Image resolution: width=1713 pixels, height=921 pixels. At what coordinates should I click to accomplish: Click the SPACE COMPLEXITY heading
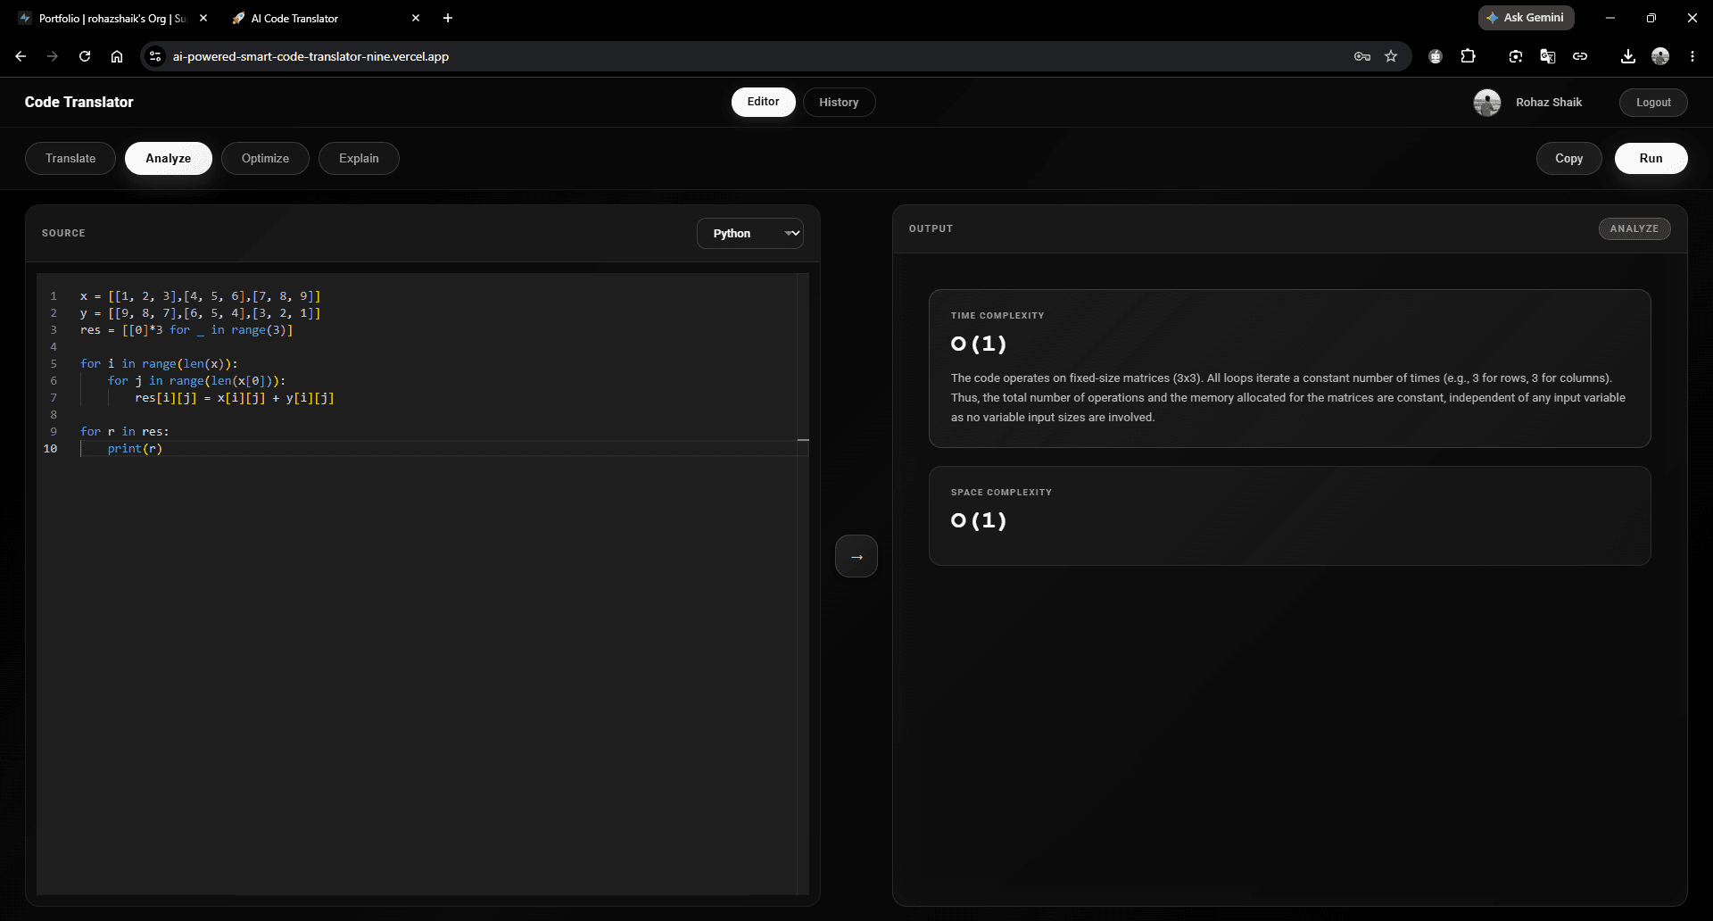(x=1001, y=492)
